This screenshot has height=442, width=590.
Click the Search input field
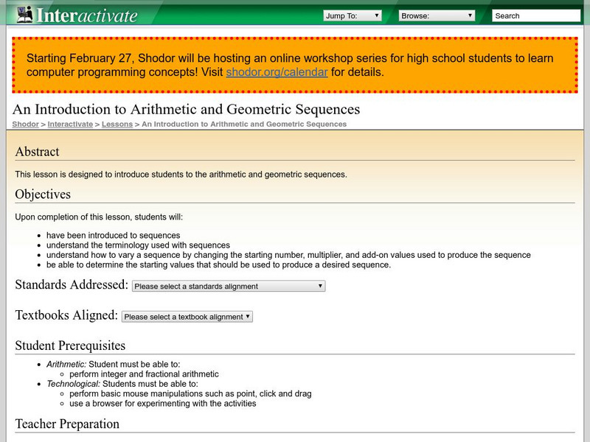click(x=536, y=15)
